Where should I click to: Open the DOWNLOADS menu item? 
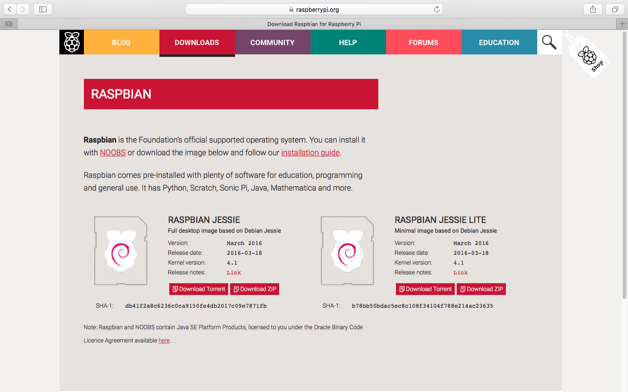[197, 42]
